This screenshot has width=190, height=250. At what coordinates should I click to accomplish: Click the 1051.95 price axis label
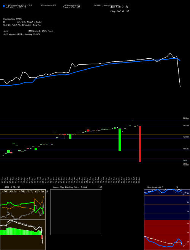tap(186, 137)
